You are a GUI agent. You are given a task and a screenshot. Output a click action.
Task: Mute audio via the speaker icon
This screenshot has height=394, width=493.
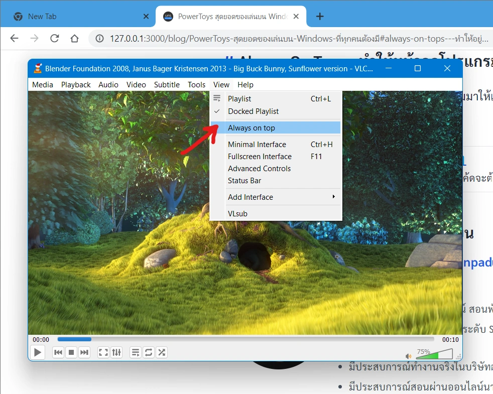point(408,356)
